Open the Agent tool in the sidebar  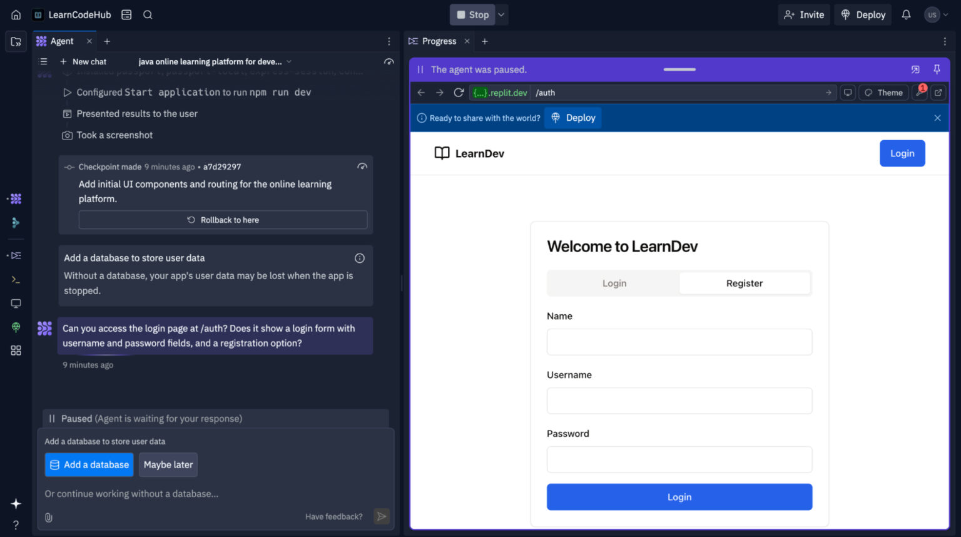pos(16,198)
